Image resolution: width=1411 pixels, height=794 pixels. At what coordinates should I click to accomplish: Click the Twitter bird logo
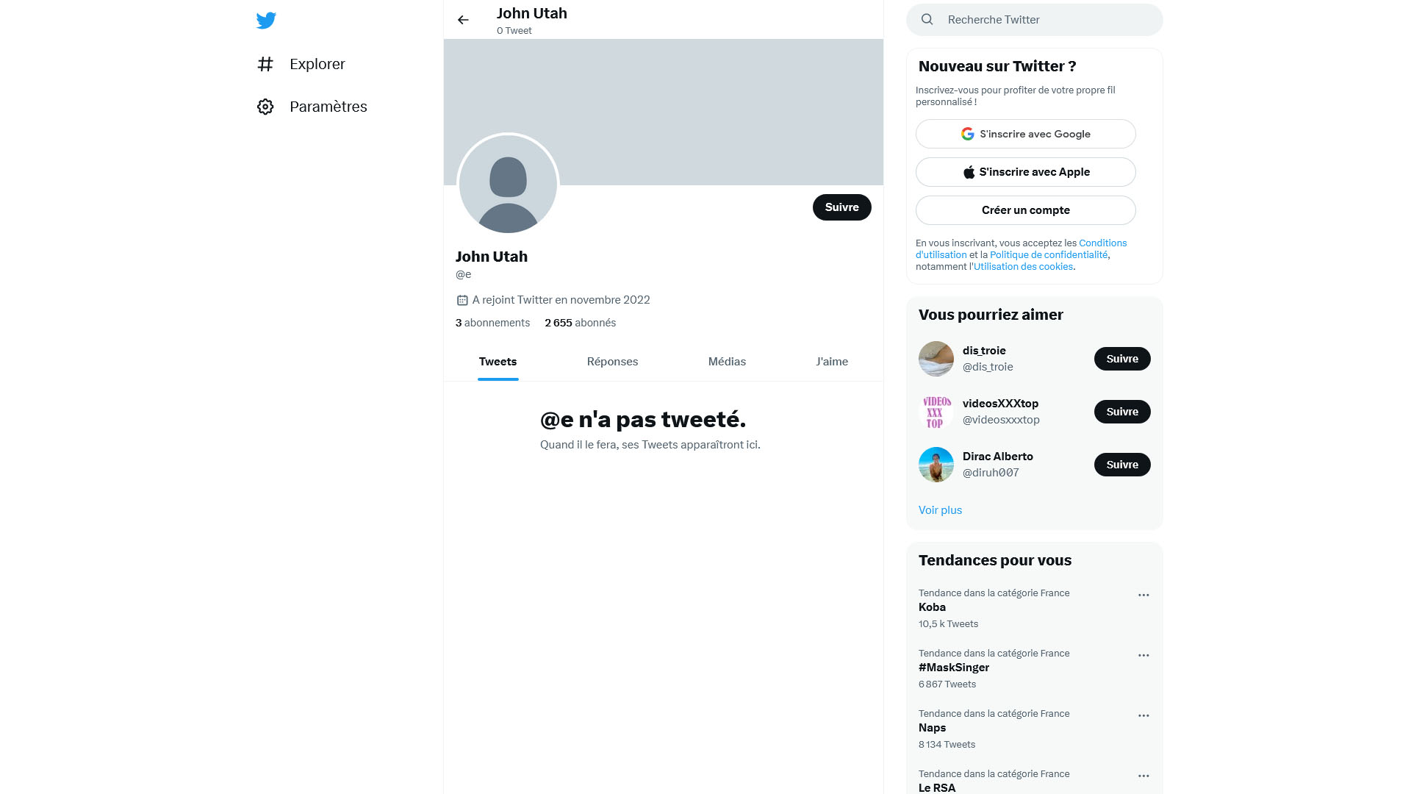(266, 20)
